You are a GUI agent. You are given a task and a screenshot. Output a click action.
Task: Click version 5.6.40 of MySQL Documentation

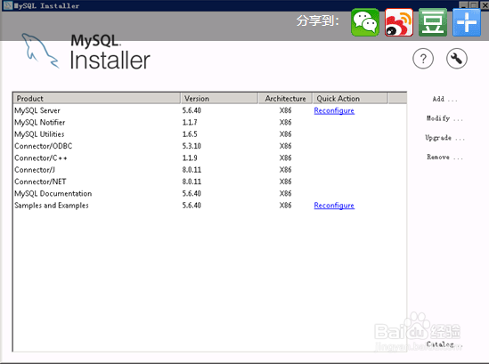(x=192, y=193)
